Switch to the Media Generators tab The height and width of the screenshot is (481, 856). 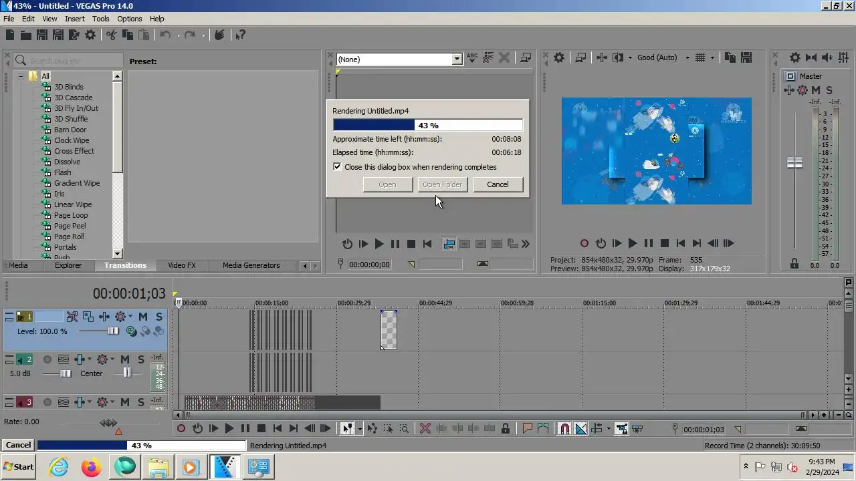point(251,265)
